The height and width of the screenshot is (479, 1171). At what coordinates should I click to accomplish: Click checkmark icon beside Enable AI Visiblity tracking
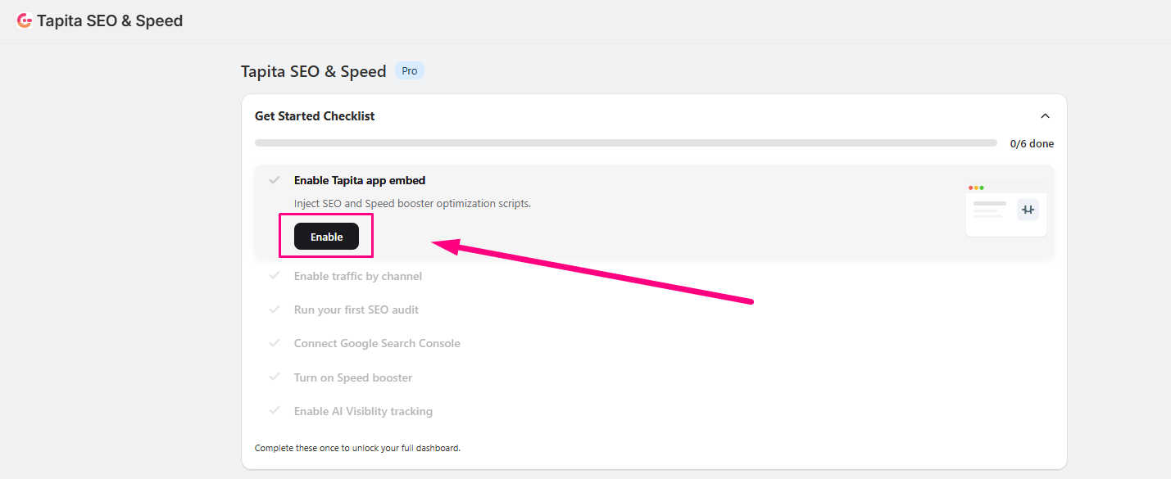point(275,411)
